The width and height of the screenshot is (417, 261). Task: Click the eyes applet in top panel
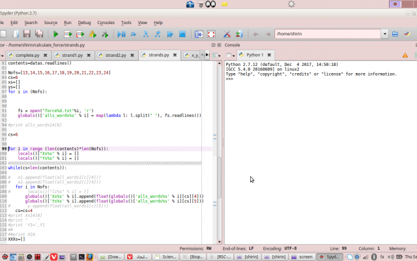pos(210,4)
